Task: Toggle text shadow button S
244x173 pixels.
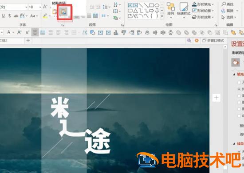Action: tap(9, 15)
